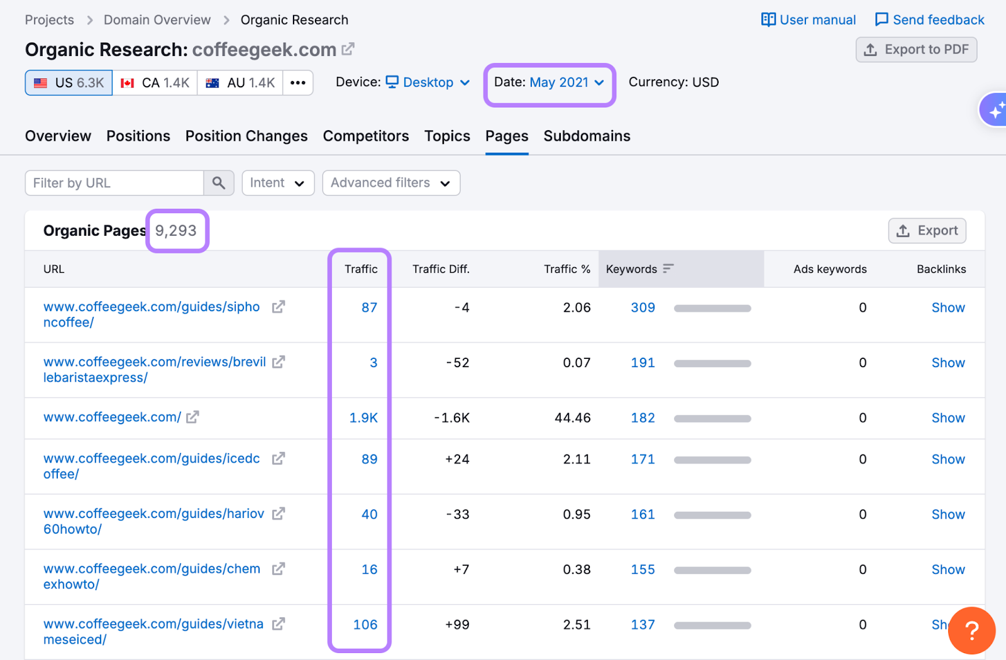Viewport: 1006px width, 660px height.
Task: Switch to the Position Changes tab
Action: (x=246, y=136)
